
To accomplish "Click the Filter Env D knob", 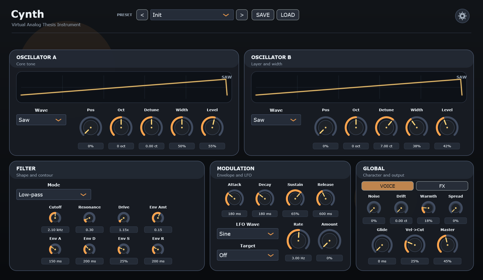I will 89,249.
